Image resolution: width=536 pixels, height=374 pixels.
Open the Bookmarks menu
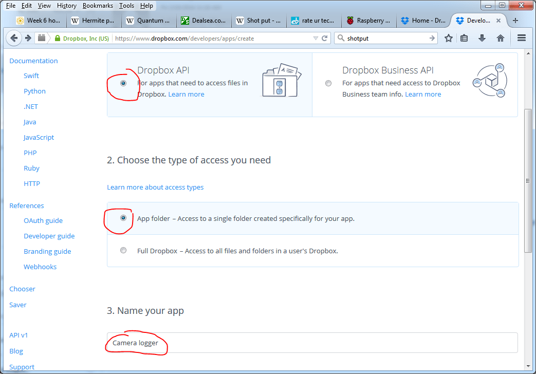tap(98, 6)
